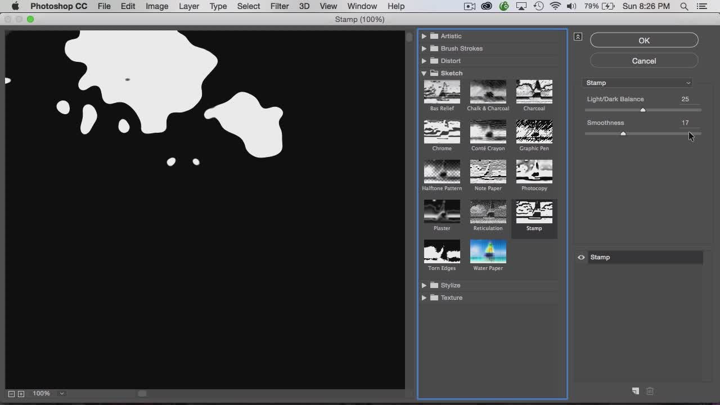Click the new effect layer icon
This screenshot has height=405, width=720.
pyautogui.click(x=635, y=391)
